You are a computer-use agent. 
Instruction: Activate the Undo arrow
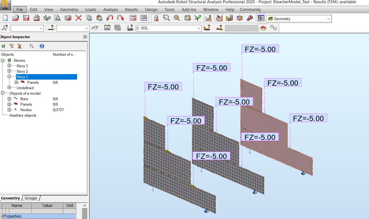click(110, 18)
